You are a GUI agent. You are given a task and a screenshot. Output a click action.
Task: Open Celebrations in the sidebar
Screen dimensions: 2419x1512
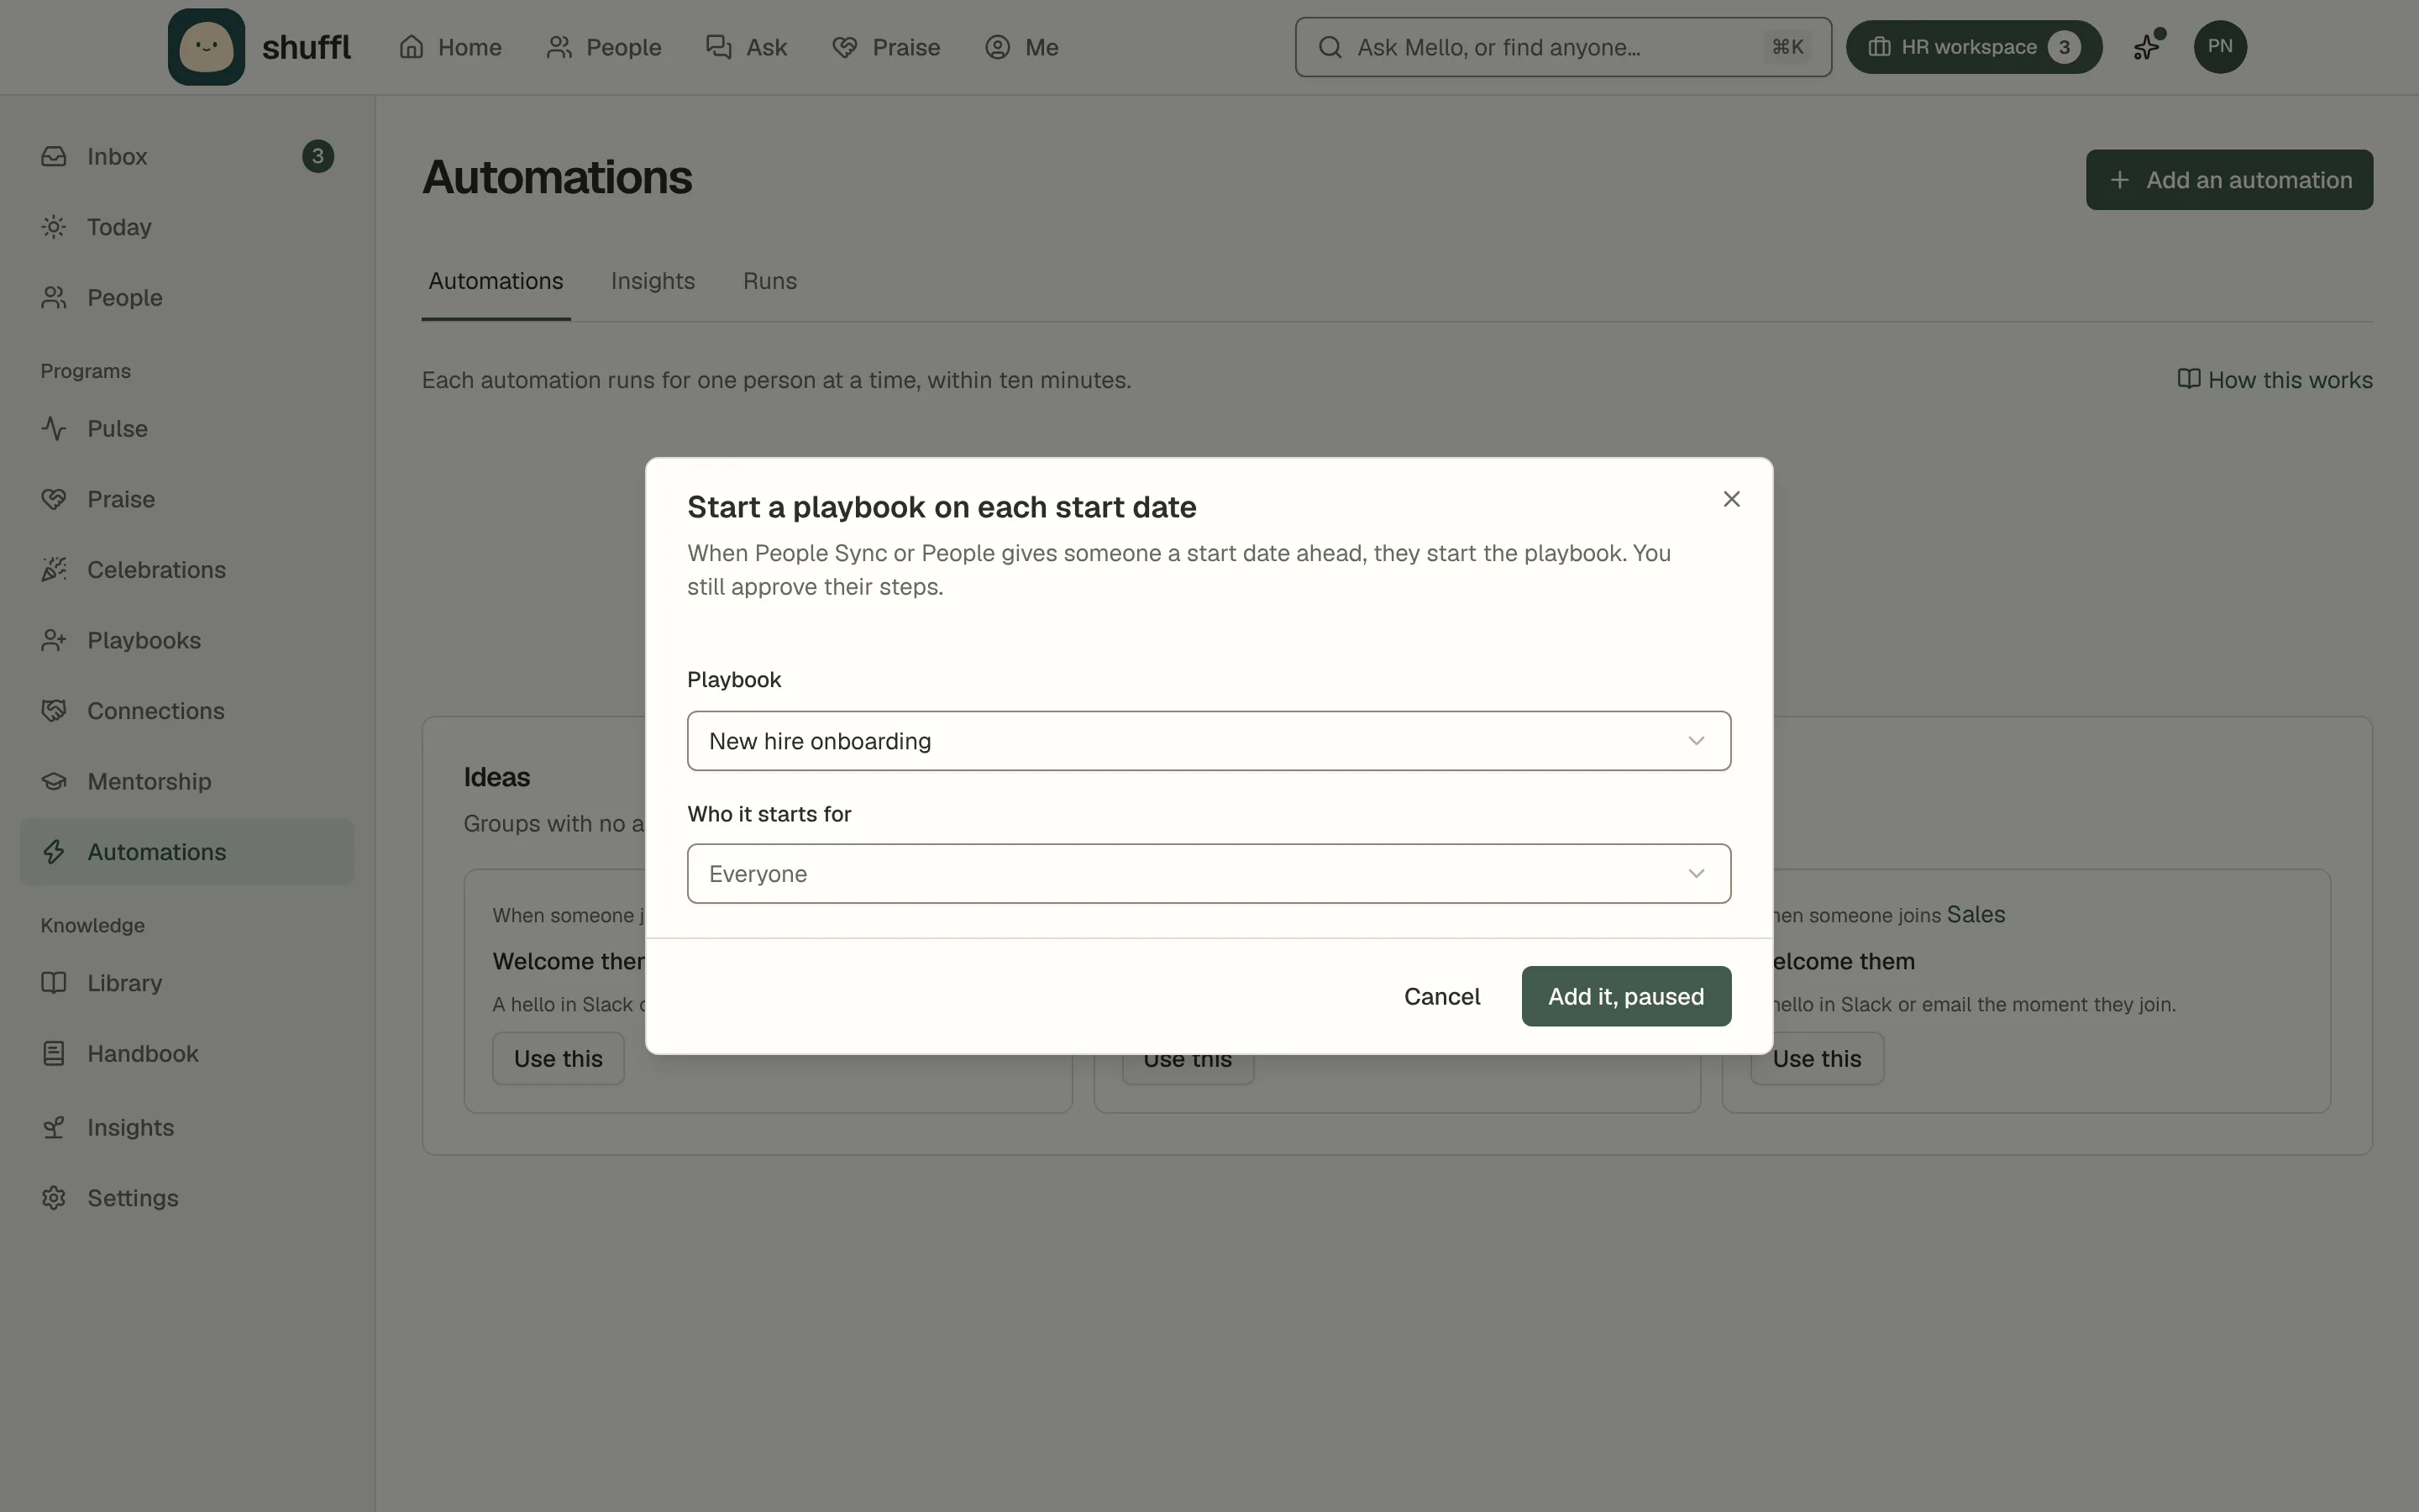[187, 569]
